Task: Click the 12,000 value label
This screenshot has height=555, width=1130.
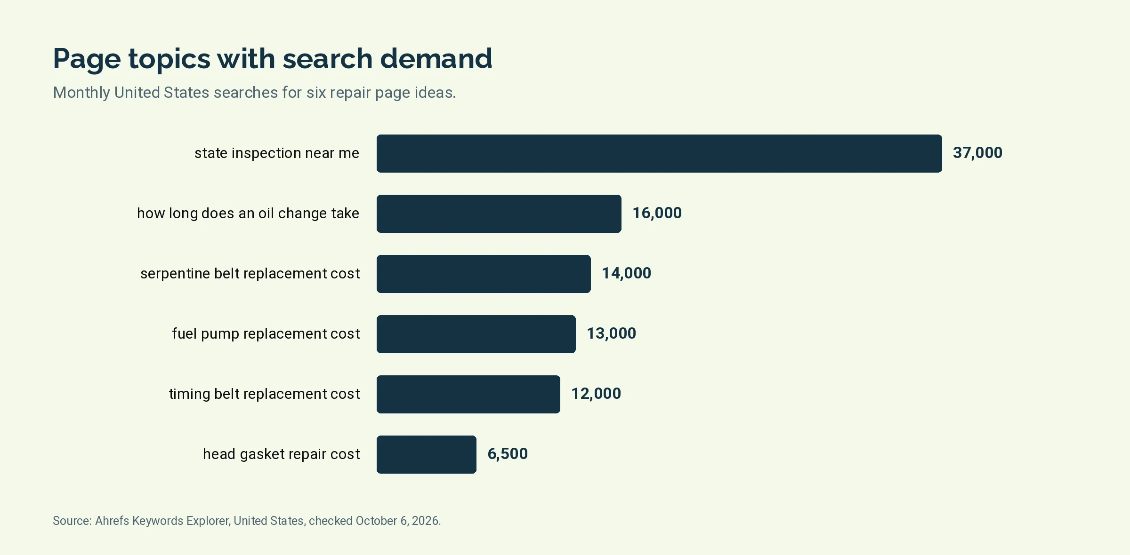Action: pyautogui.click(x=596, y=394)
